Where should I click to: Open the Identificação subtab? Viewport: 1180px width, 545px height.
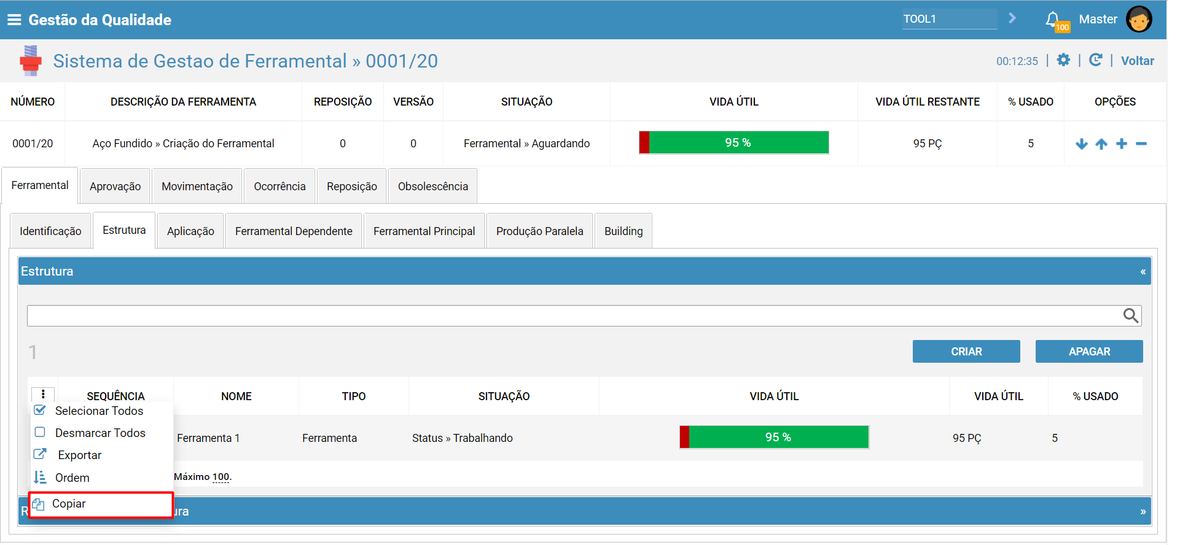(x=50, y=231)
